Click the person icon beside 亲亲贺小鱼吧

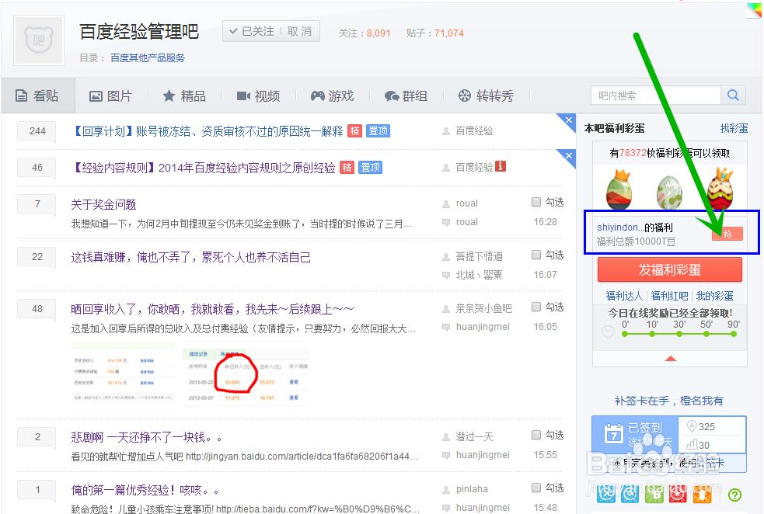pos(446,308)
